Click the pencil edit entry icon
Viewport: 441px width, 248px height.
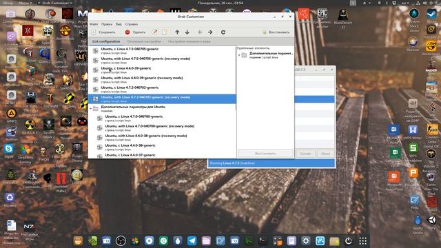click(154, 32)
